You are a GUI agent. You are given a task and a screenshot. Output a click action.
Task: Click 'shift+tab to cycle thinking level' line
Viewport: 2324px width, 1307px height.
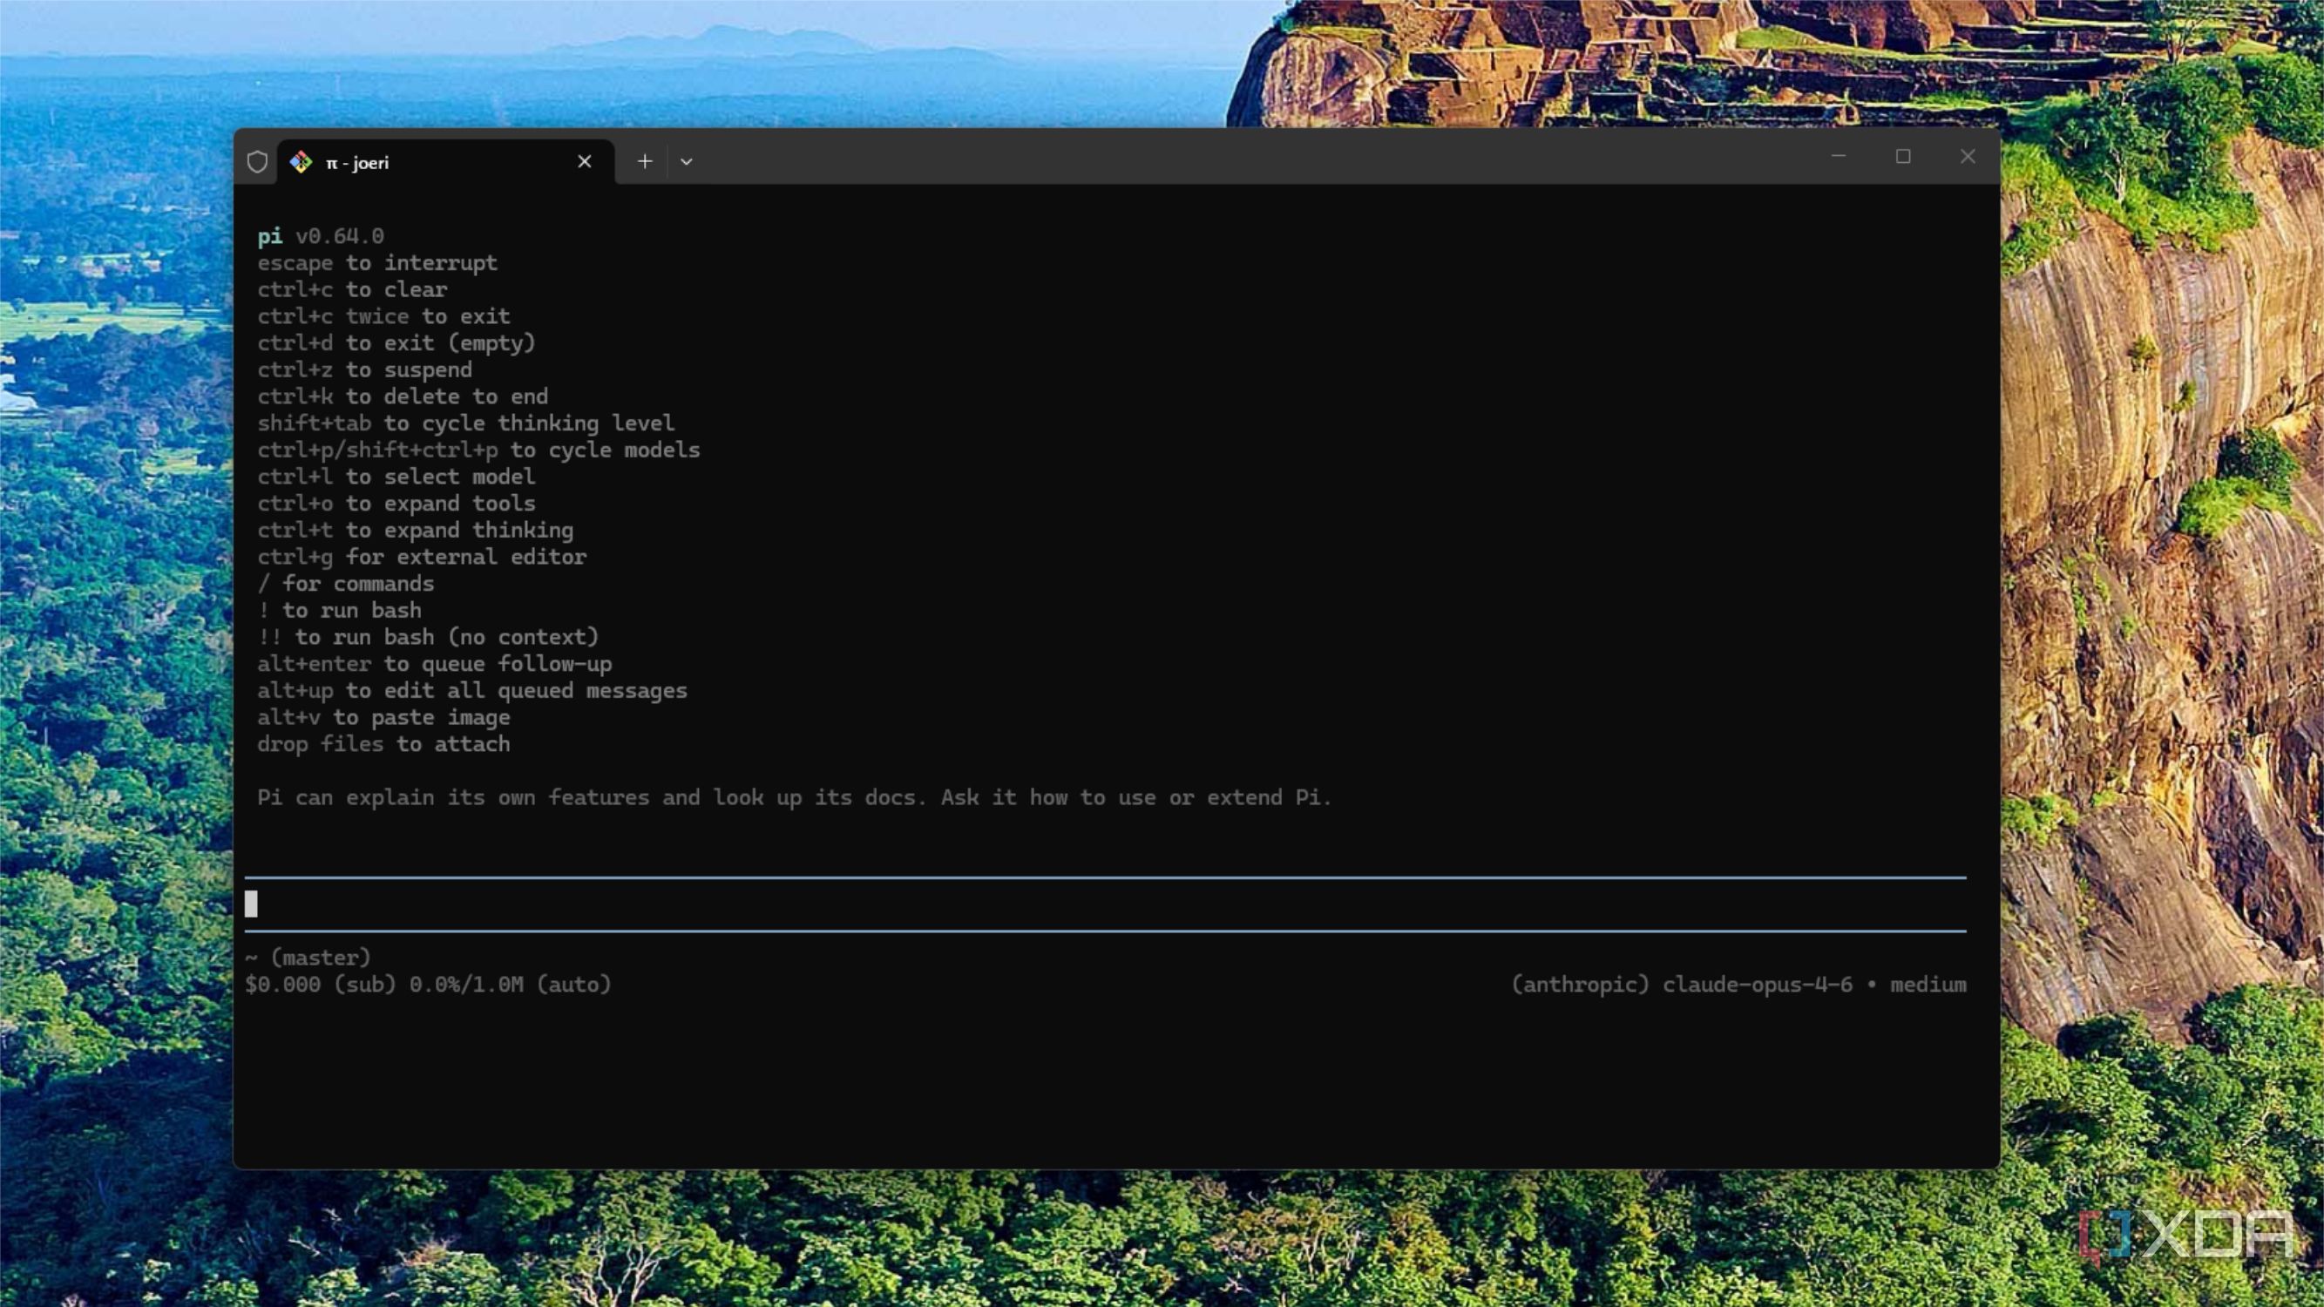(465, 424)
